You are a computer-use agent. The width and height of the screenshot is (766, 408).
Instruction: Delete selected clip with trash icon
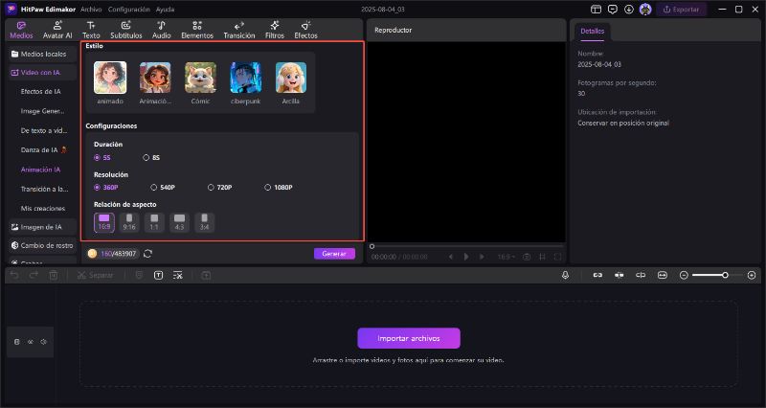(54, 275)
